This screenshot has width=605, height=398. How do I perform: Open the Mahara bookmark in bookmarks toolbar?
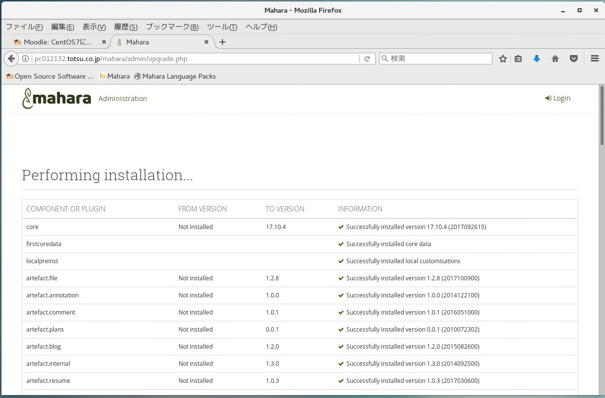click(x=115, y=76)
